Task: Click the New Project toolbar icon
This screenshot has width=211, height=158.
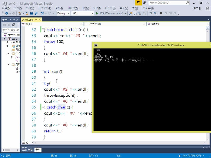Action: coord(20,13)
